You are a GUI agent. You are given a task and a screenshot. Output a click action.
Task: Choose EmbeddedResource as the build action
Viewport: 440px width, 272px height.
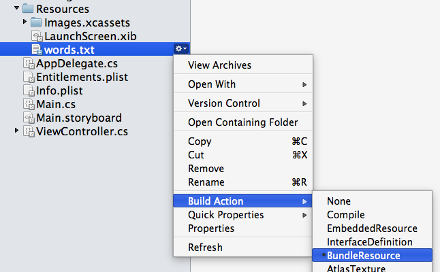tap(372, 228)
